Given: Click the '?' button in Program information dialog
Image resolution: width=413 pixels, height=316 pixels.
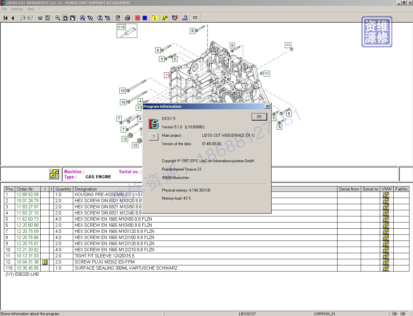Looking at the screenshot, I should pos(154,137).
